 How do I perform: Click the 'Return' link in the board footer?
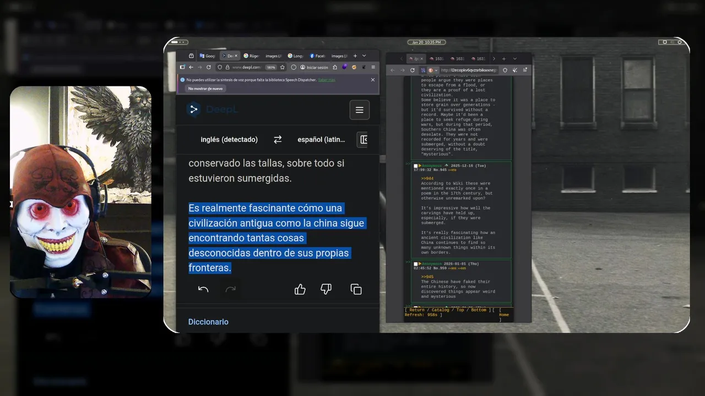point(417,310)
